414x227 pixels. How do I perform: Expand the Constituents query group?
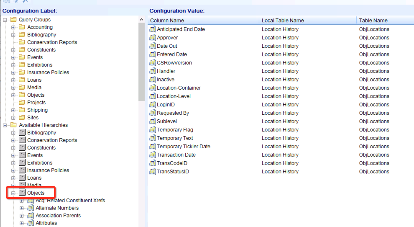tap(13, 50)
